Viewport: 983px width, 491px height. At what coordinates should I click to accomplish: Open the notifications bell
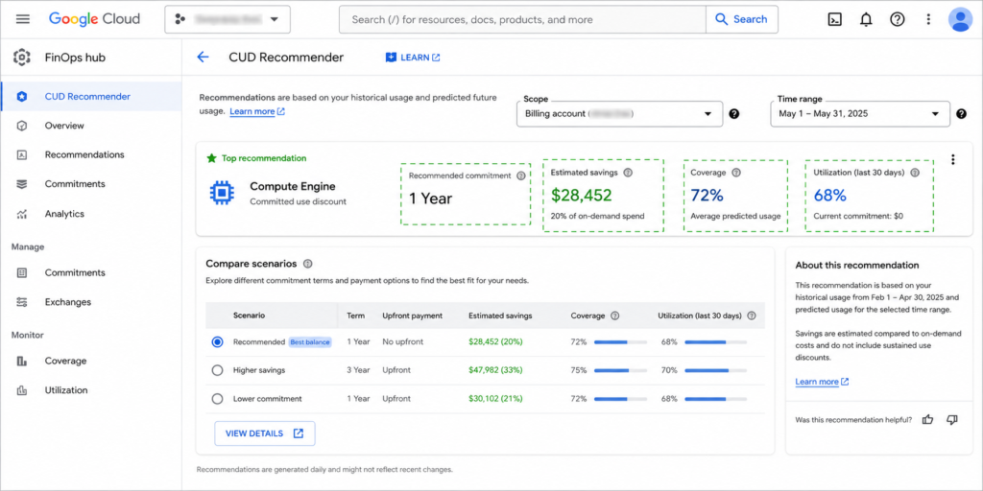pos(866,19)
